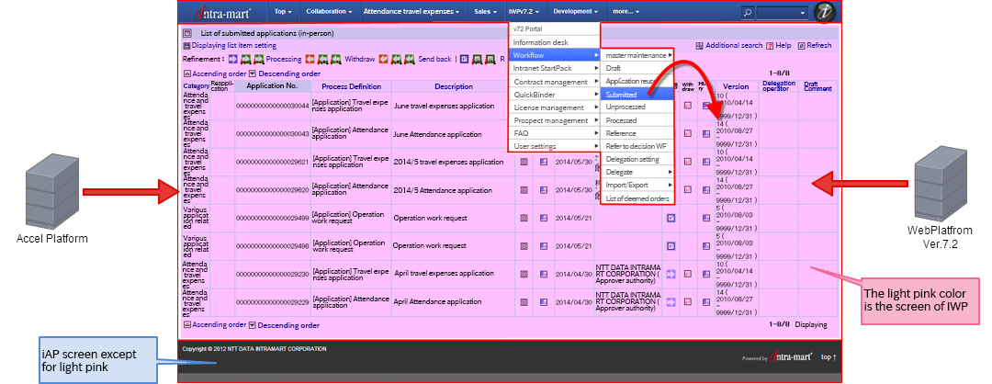
Task: Select Information desk menu item
Action: coord(554,42)
